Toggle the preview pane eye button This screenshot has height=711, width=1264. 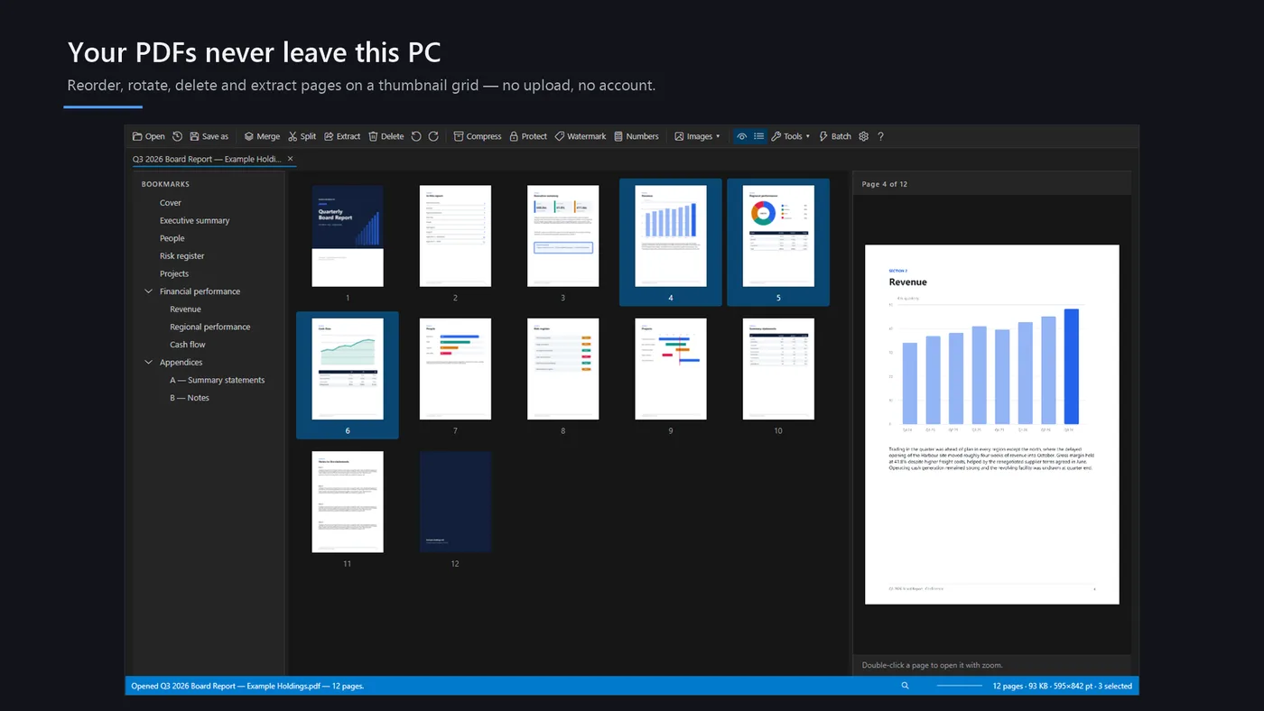tap(742, 136)
